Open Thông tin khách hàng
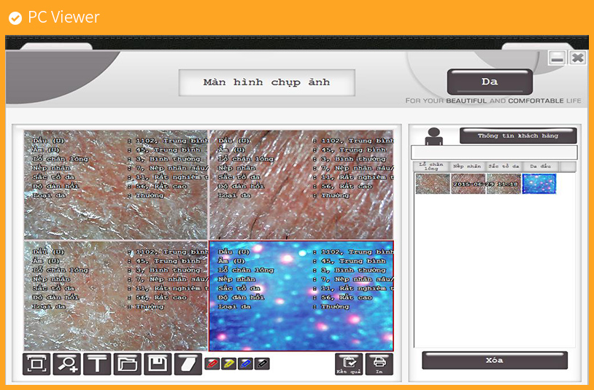Viewport: 594px width, 390px height. (x=518, y=136)
